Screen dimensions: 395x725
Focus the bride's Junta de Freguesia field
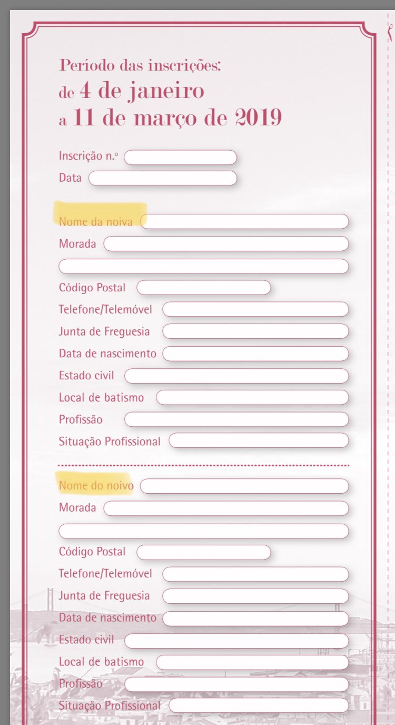[255, 331]
